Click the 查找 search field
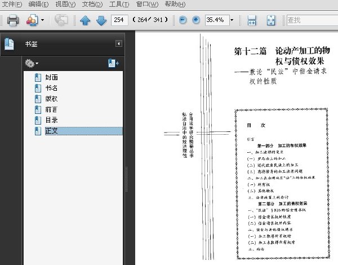 (312, 20)
